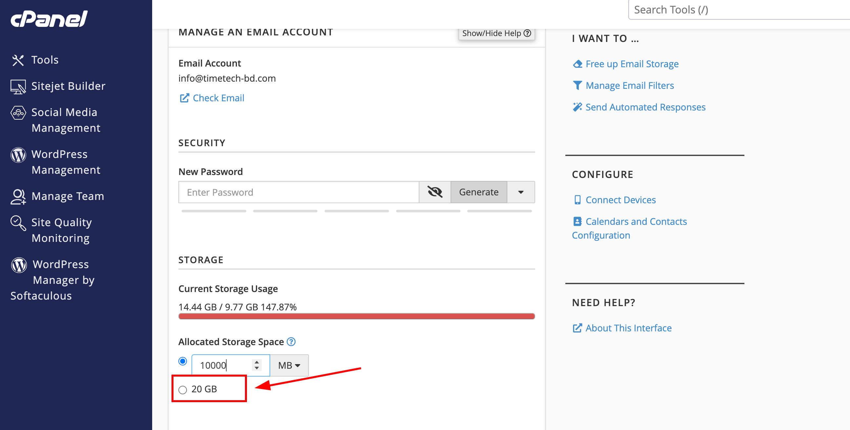Click the Site Quality Monitoring magnifier icon
The height and width of the screenshot is (430, 850).
click(18, 223)
